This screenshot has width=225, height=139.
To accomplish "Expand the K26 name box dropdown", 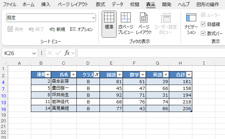I will click(34, 53).
